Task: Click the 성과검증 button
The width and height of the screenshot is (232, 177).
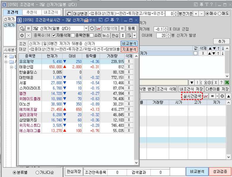Action: [220, 171]
